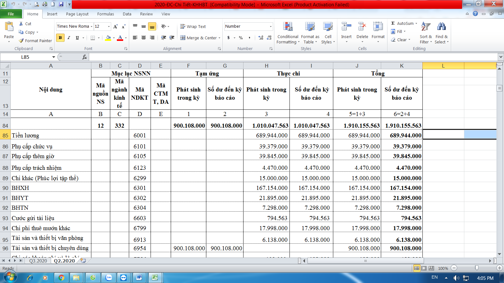Screen dimensions: 504x283
Task: Toggle Underline formatting
Action: coord(77,38)
